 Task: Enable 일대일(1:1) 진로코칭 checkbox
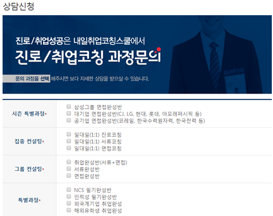click(69, 134)
